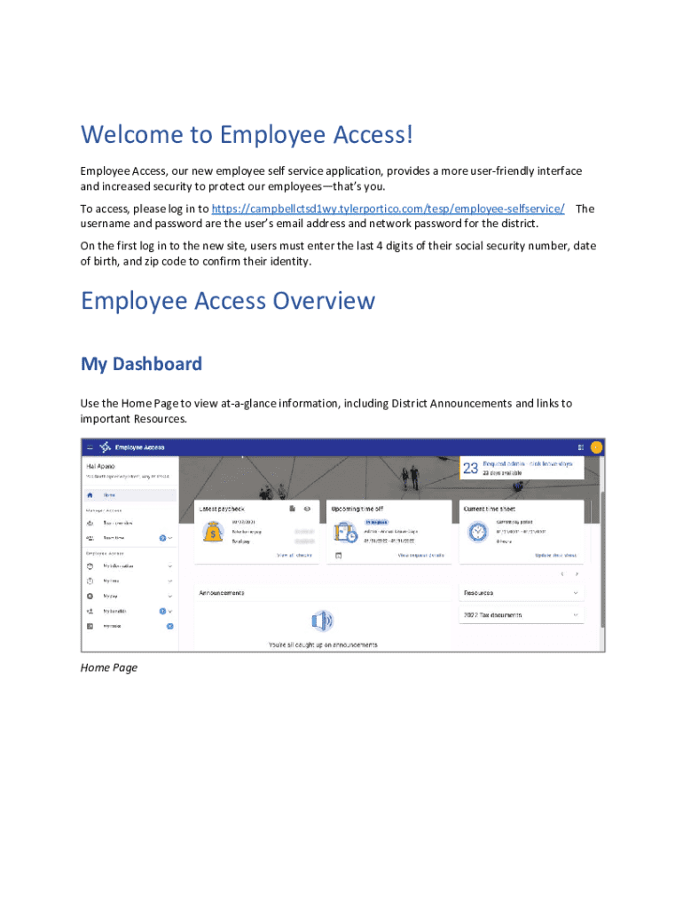Open the orange user profile avatar
Screen dimensions: 683x909
point(596,447)
